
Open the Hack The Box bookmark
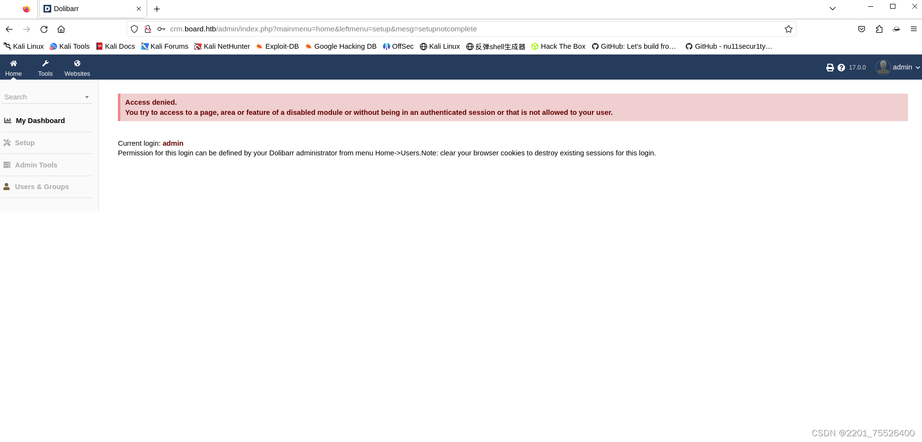coord(558,46)
